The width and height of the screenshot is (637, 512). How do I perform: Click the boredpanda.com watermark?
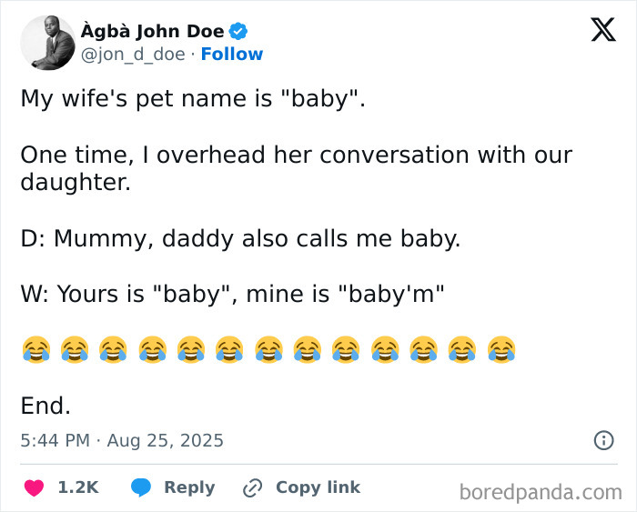coord(541,492)
